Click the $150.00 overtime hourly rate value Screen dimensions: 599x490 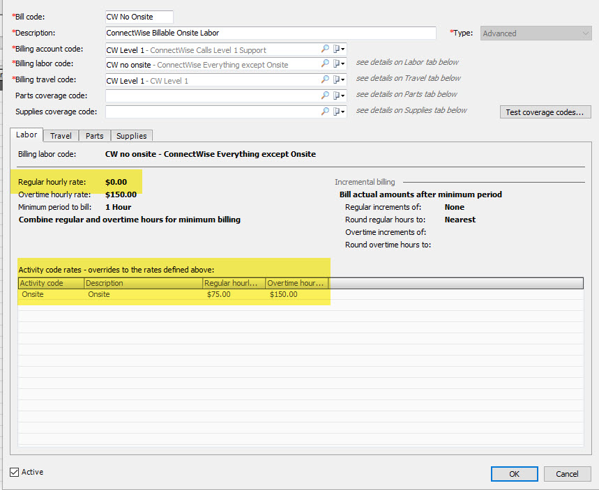pos(121,194)
